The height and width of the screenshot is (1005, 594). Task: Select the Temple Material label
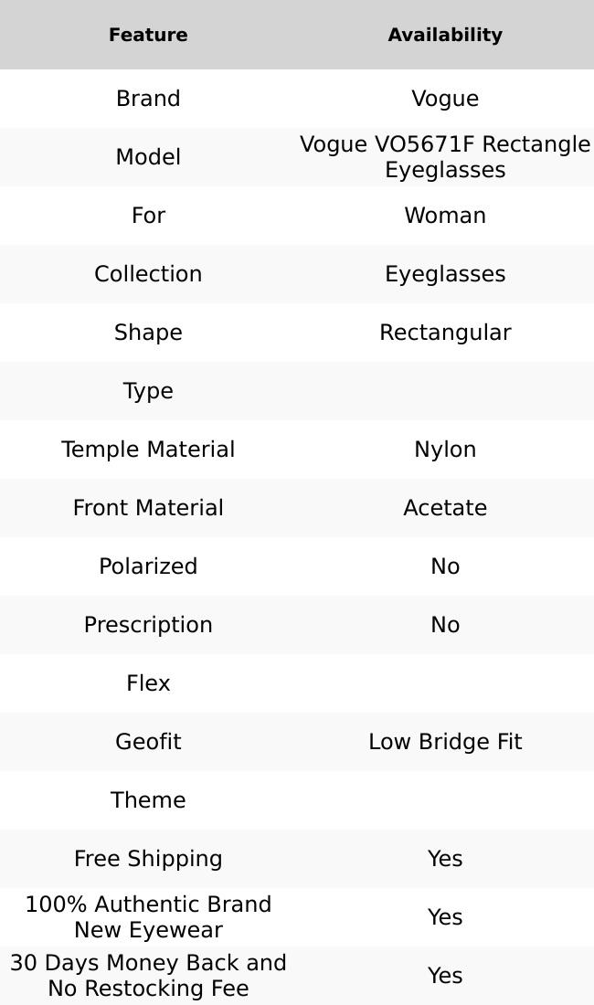pos(148,450)
